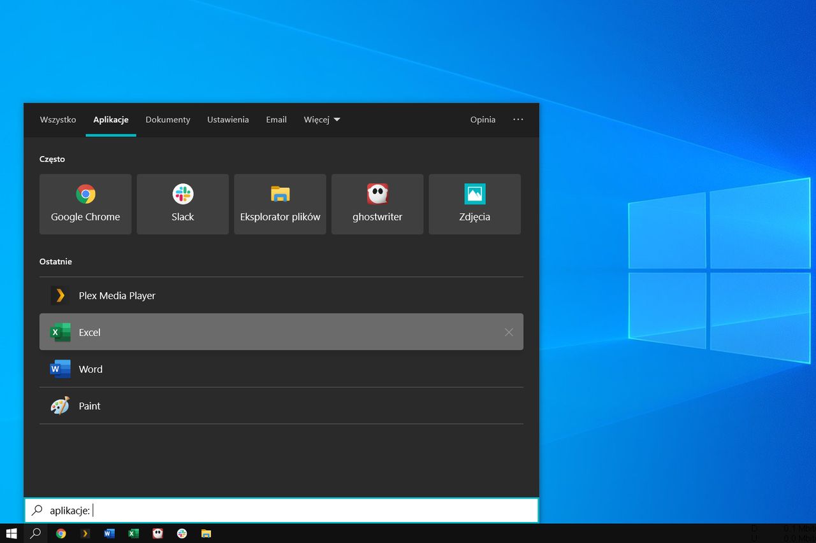Open the Windows Start menu
Viewport: 816px width, 543px height.
tap(11, 533)
